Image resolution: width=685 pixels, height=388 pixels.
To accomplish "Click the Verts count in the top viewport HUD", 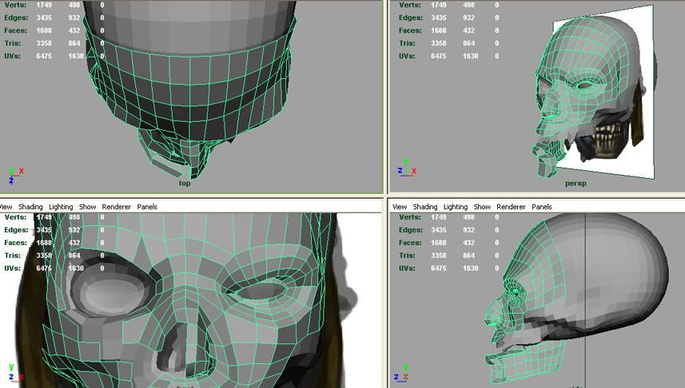I will point(43,5).
